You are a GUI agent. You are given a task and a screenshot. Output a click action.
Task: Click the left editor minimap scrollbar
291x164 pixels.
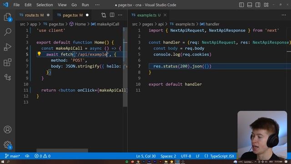tap(125, 67)
